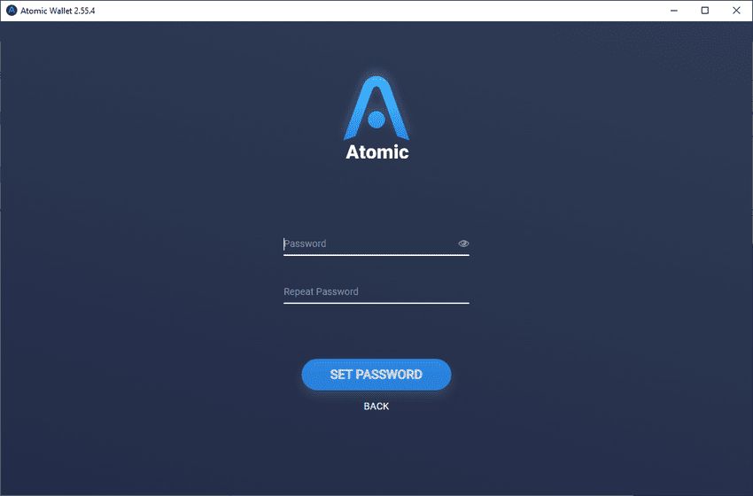This screenshot has width=753, height=496.
Task: Go BACK to the previous screen
Action: click(376, 407)
